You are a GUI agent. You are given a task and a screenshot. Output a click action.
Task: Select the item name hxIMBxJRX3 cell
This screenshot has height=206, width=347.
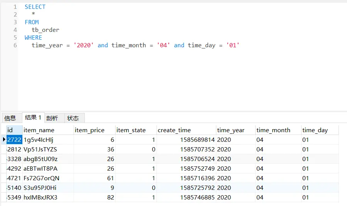pyautogui.click(x=40, y=197)
